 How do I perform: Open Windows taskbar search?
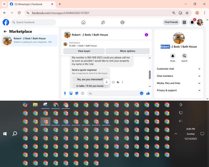15,134
